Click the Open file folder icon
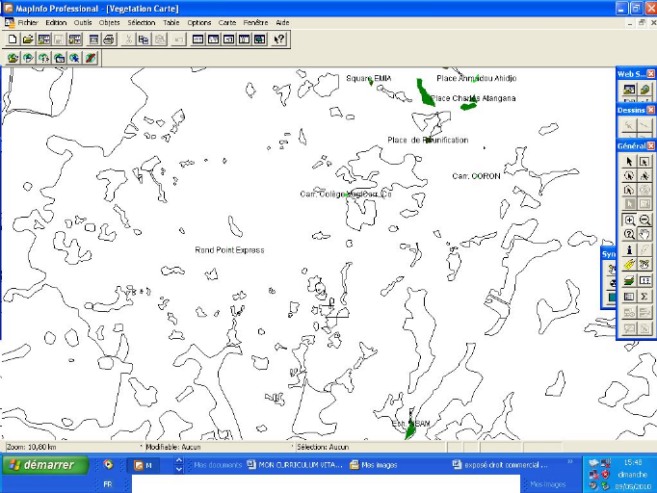 point(28,39)
